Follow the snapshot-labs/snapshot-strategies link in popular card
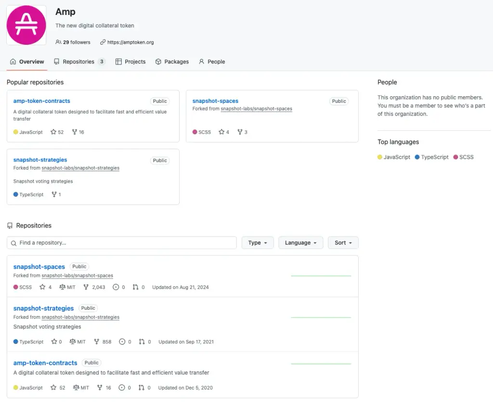 coord(80,168)
